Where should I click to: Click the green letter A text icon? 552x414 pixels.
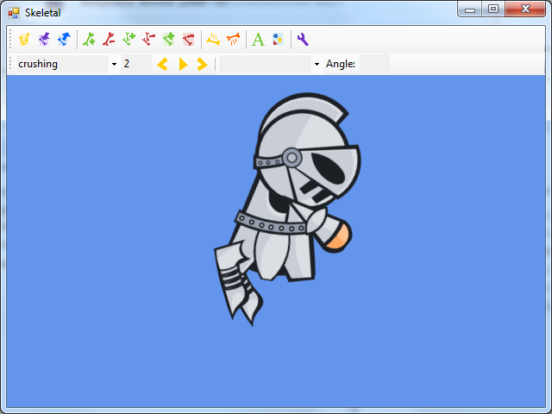tap(257, 39)
